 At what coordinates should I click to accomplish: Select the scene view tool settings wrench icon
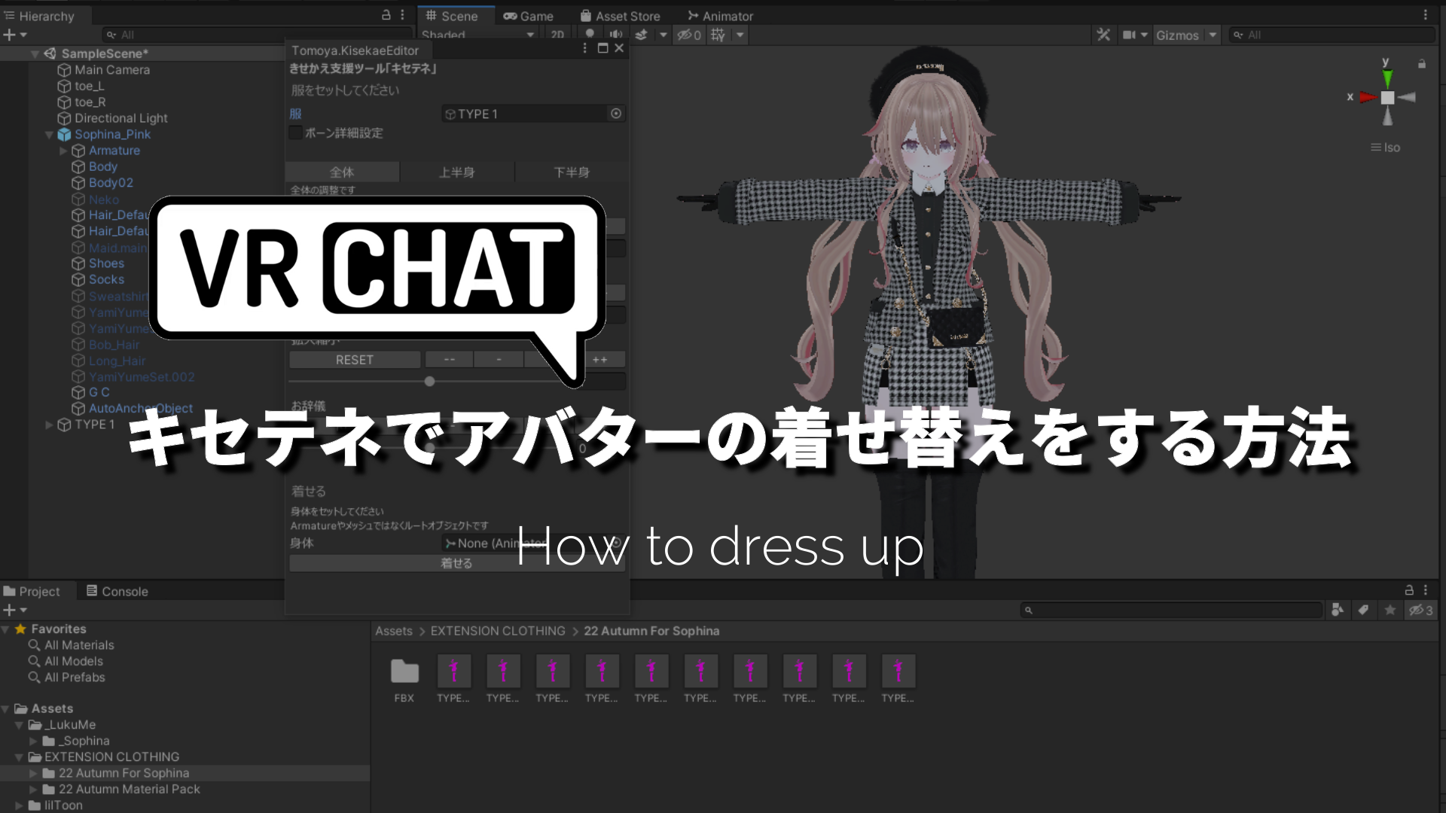[1104, 35]
